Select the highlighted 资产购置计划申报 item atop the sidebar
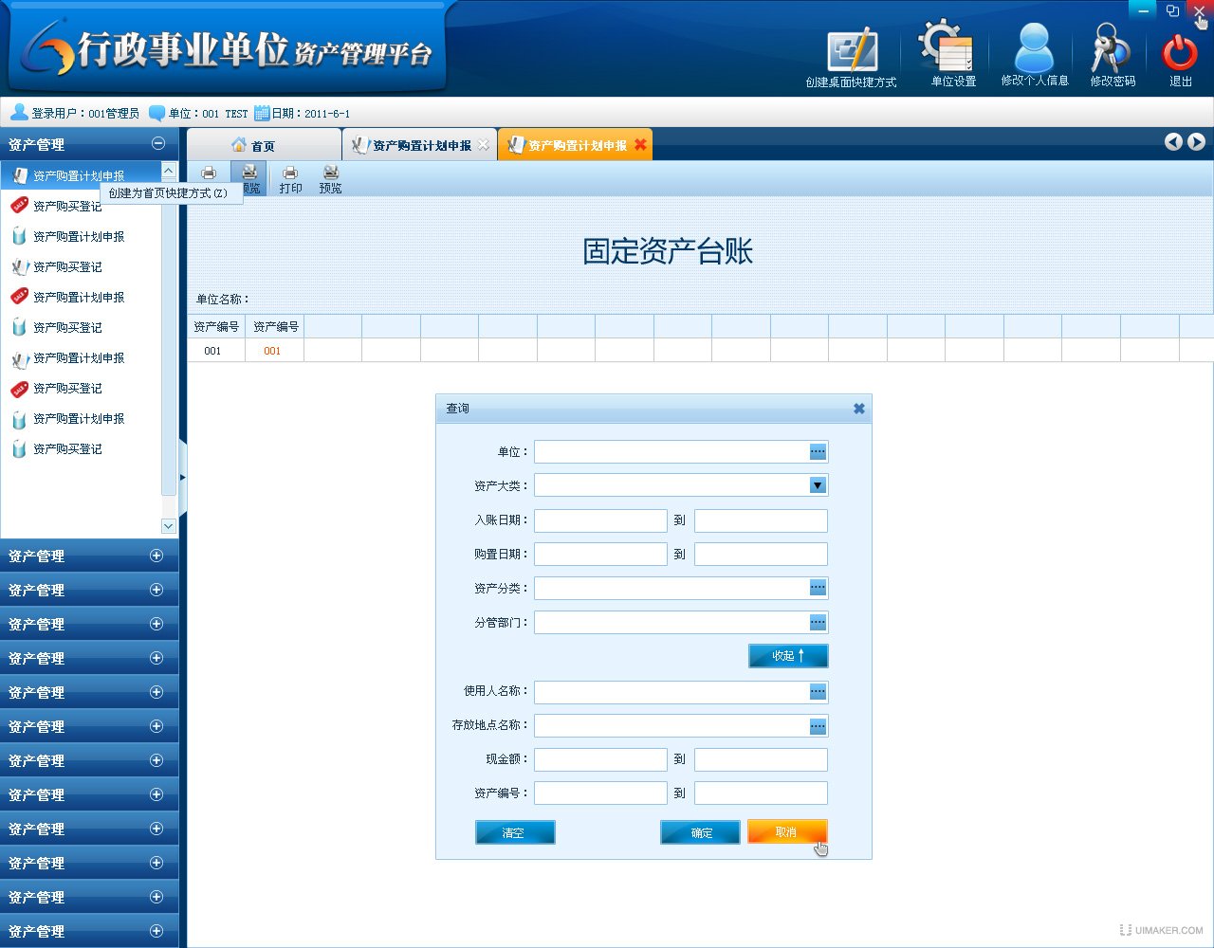The width and height of the screenshot is (1214, 948). (80, 175)
